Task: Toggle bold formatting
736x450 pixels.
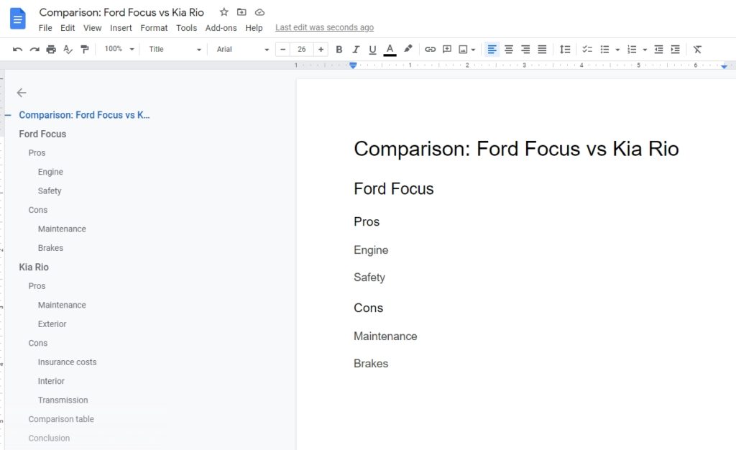Action: tap(339, 50)
